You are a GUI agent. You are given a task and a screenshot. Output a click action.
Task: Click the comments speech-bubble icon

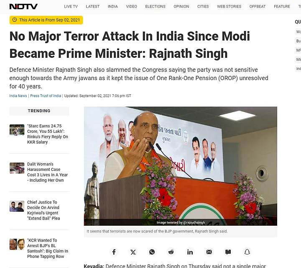[x=228, y=252]
